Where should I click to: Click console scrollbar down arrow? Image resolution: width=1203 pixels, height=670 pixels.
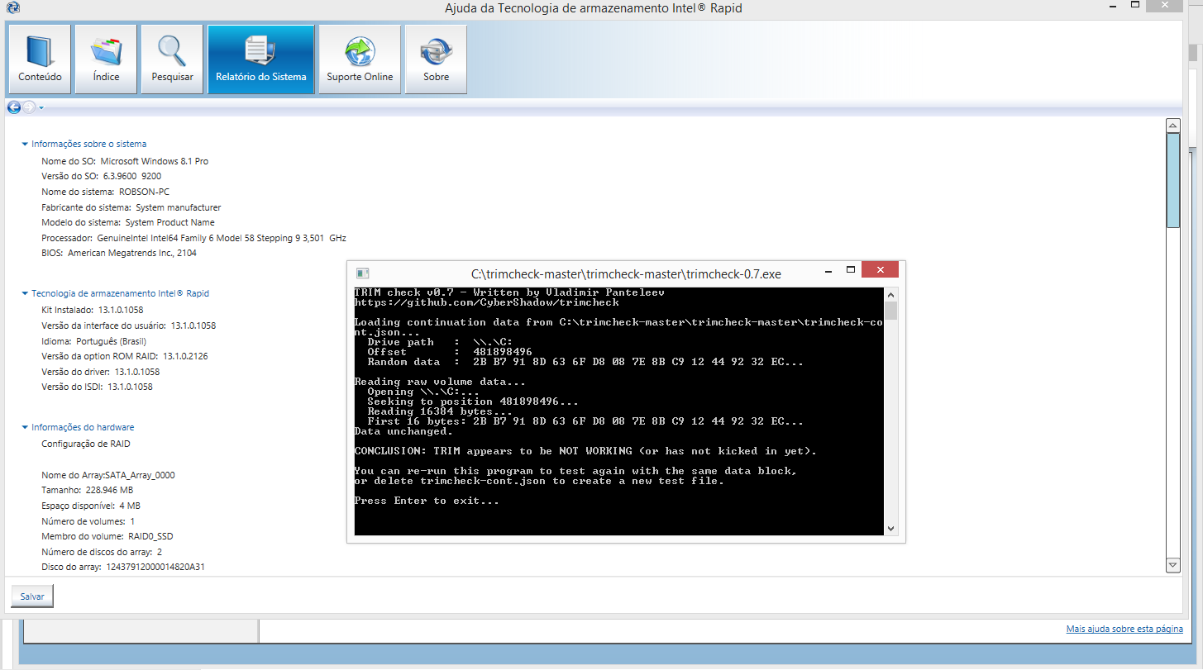(x=891, y=529)
